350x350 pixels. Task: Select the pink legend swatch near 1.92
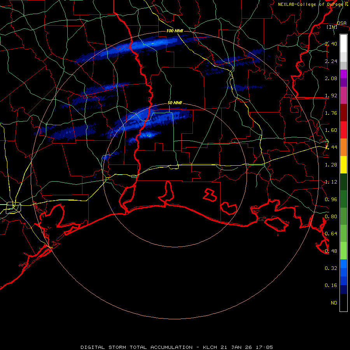(343, 95)
